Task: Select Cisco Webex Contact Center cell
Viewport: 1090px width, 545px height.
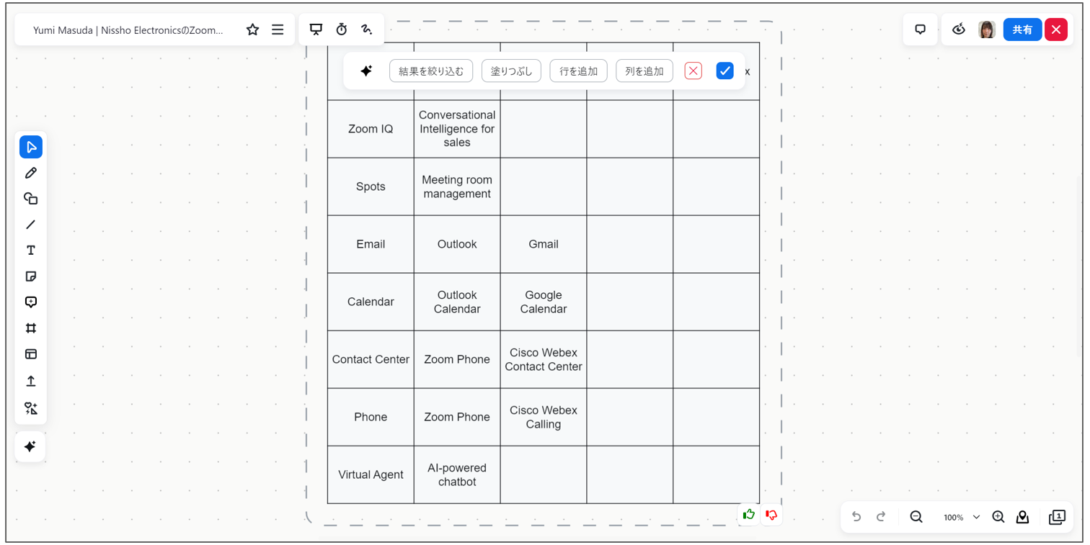Action: (x=544, y=359)
